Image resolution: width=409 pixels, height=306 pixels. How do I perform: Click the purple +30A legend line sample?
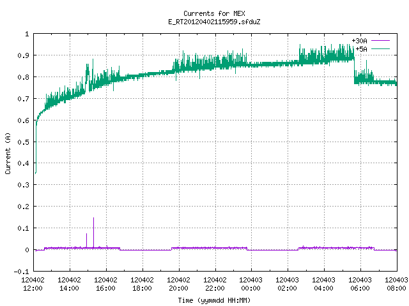click(x=380, y=41)
